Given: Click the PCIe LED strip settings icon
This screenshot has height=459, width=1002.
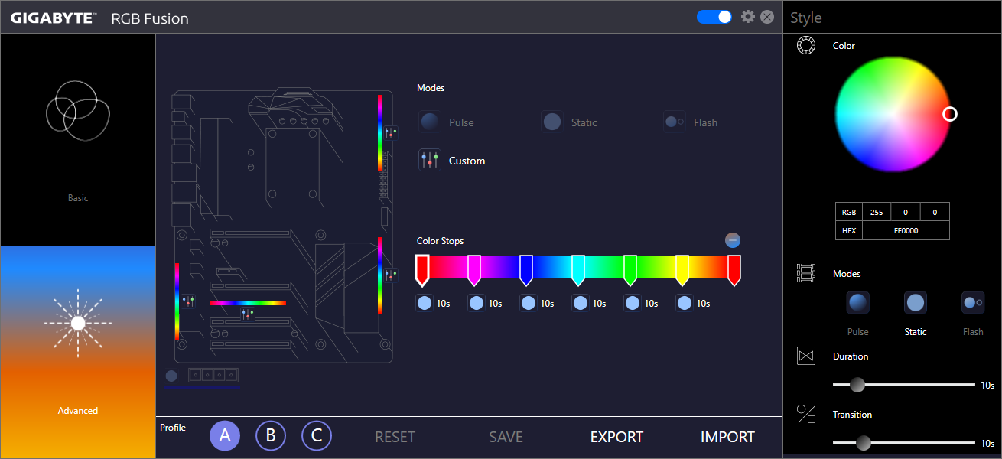Looking at the screenshot, I should 248,314.
